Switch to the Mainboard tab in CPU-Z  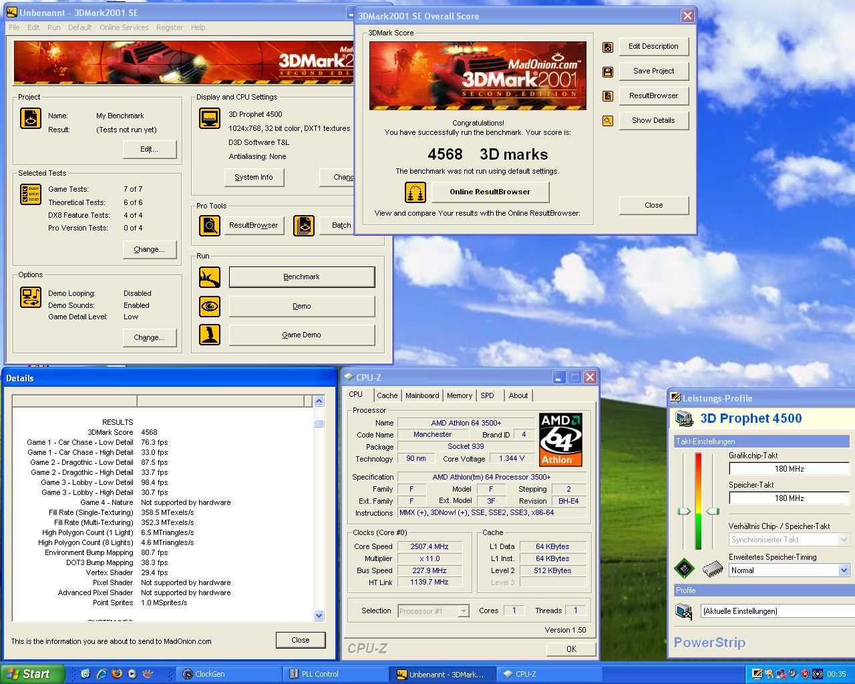[x=422, y=395]
